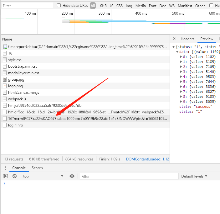The image size is (220, 214).
Task: Click the Name column header
Action: click(85, 39)
